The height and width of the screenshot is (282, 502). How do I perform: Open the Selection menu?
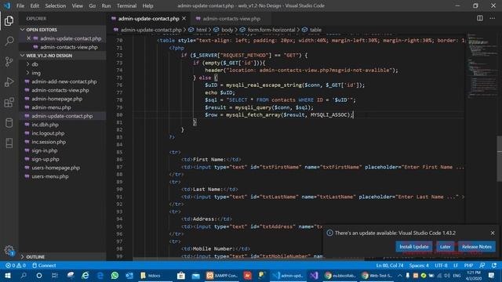point(56,5)
